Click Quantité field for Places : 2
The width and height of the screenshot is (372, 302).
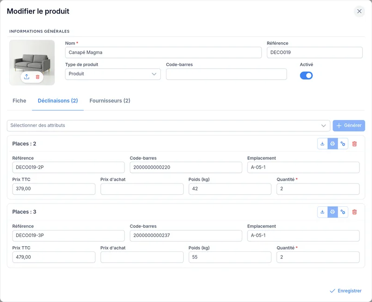[318, 189]
